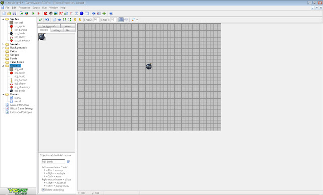Screen dimensions: 323x195
Task: Confirm room changes with green checkmark
Action: click(40, 20)
